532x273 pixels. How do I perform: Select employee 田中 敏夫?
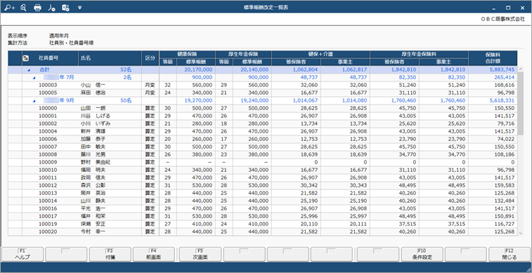pyautogui.click(x=93, y=147)
